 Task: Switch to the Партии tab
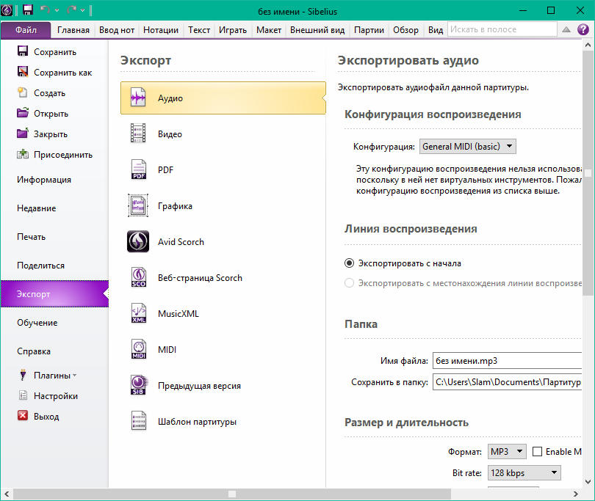point(369,30)
